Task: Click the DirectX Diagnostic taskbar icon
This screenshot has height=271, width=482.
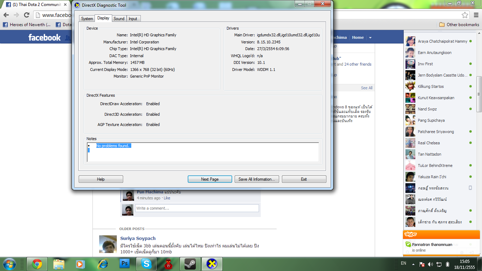Action: click(x=212, y=264)
